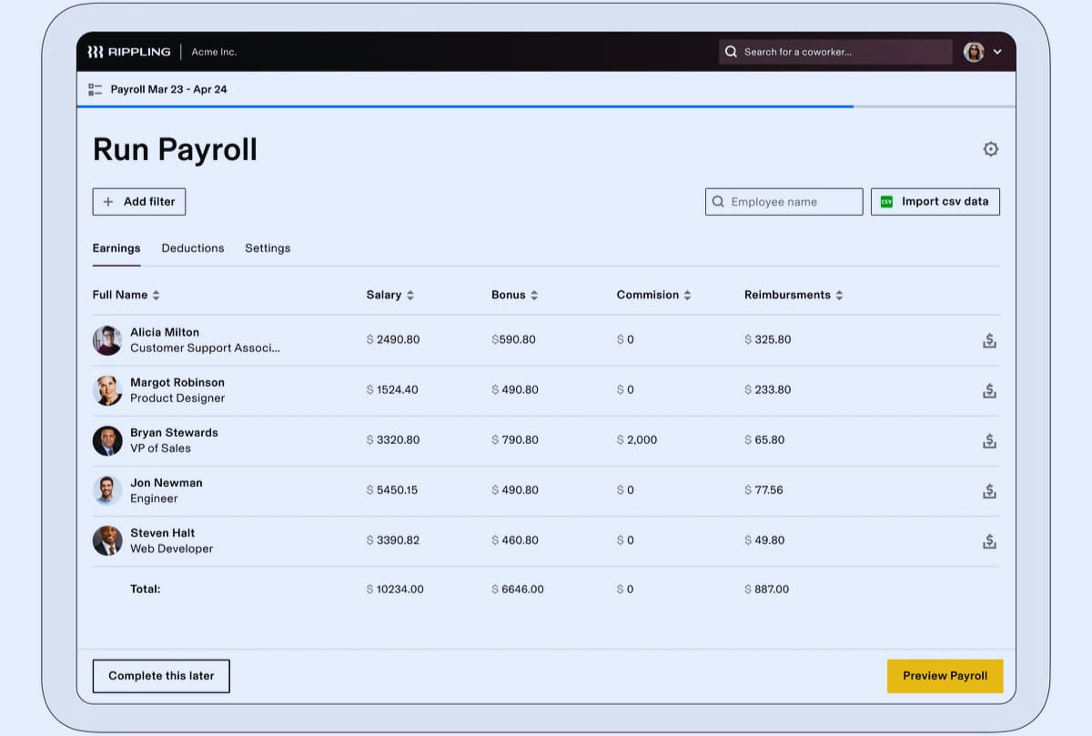Sort by Reimbursments column arrows
The height and width of the screenshot is (736, 1092).
coord(839,295)
